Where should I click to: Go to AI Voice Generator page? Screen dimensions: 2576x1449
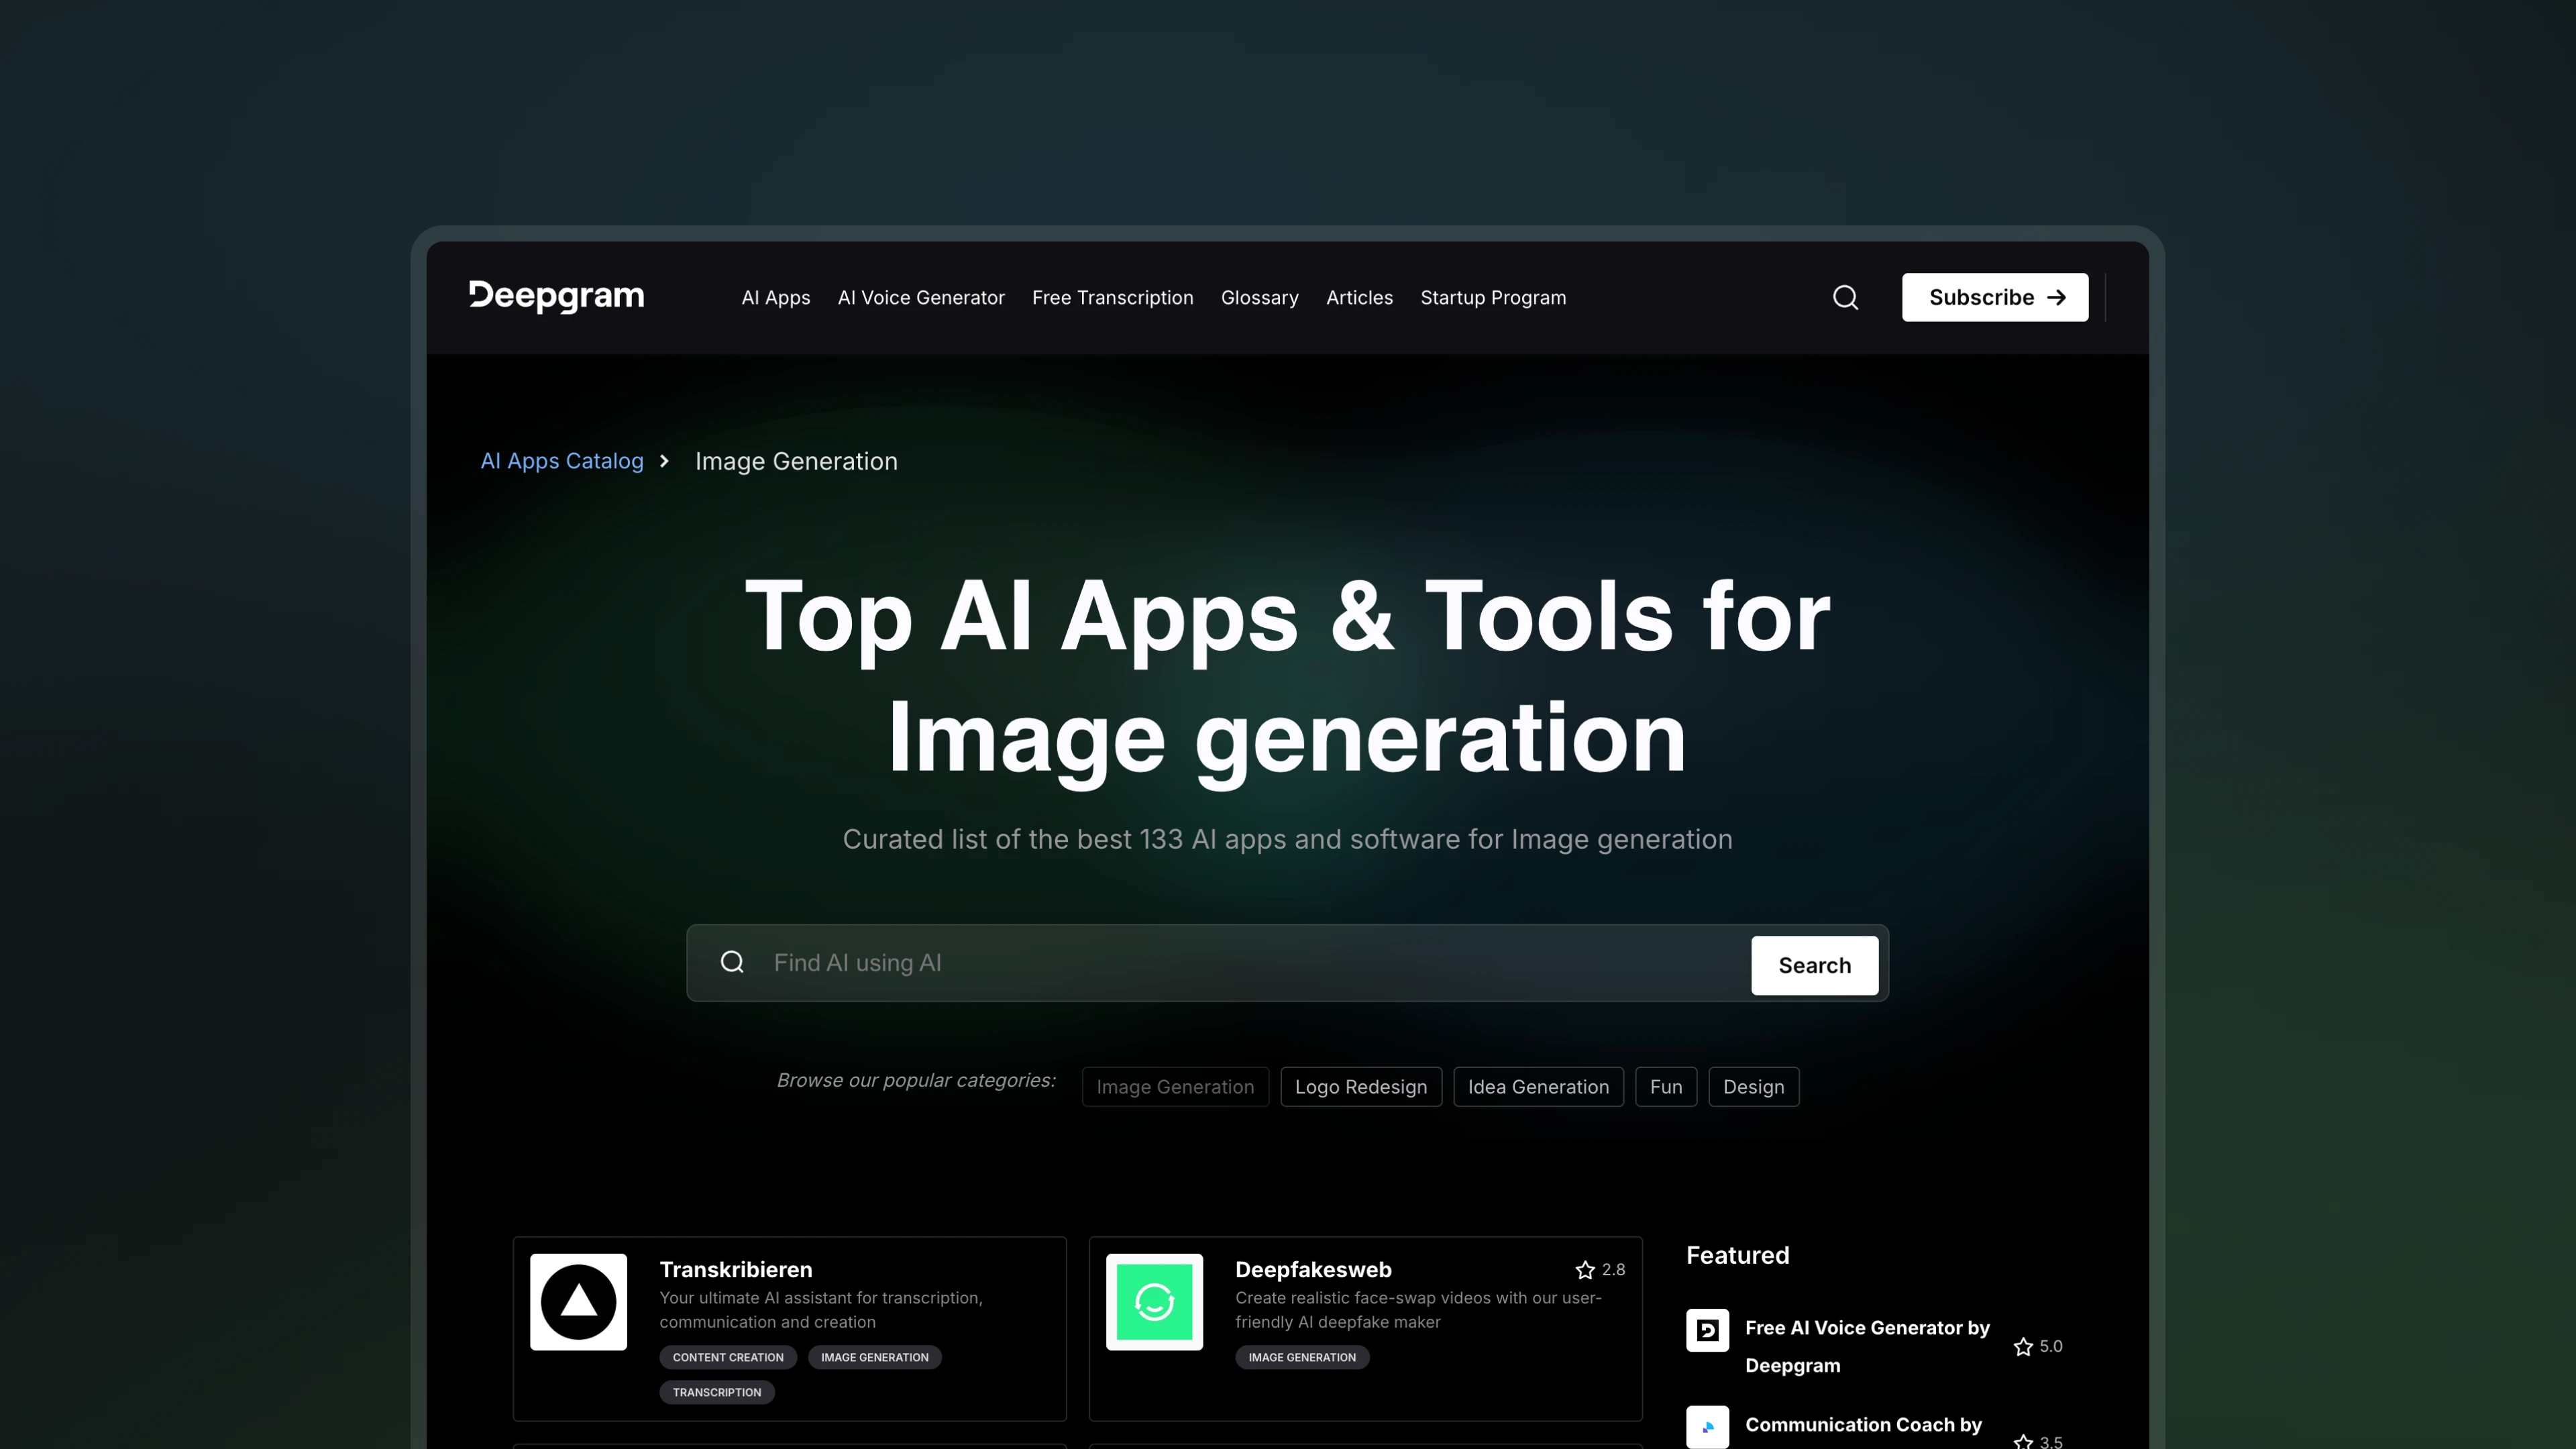pyautogui.click(x=920, y=298)
